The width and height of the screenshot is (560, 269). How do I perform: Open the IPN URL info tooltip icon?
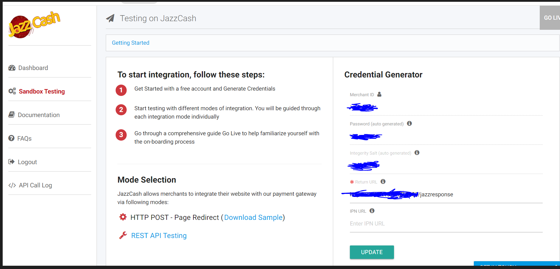(372, 211)
